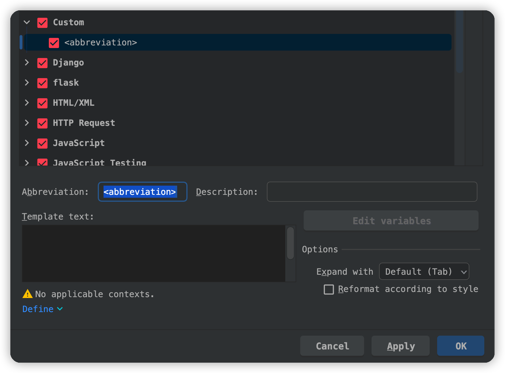This screenshot has width=505, height=373.
Task: Confirm with the OK button
Action: point(460,346)
